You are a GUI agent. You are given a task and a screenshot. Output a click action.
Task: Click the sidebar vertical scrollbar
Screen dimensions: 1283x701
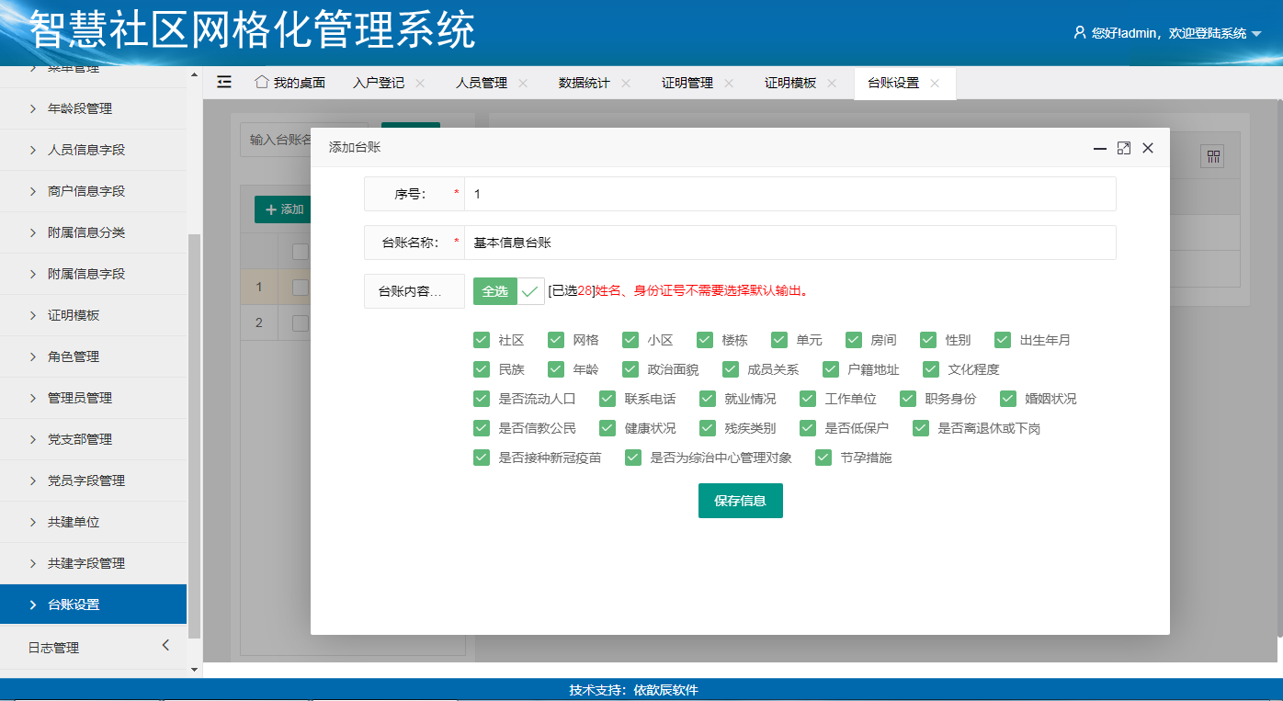click(194, 432)
